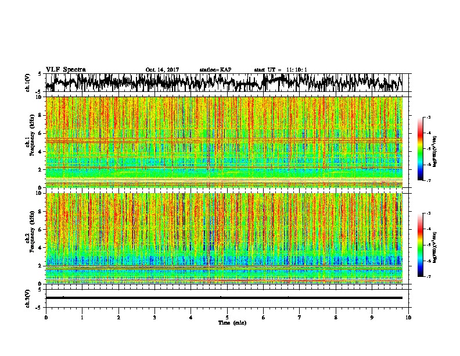Click the ch.2 frequency spectrogram panel
The height and width of the screenshot is (356, 460).
pos(224,238)
